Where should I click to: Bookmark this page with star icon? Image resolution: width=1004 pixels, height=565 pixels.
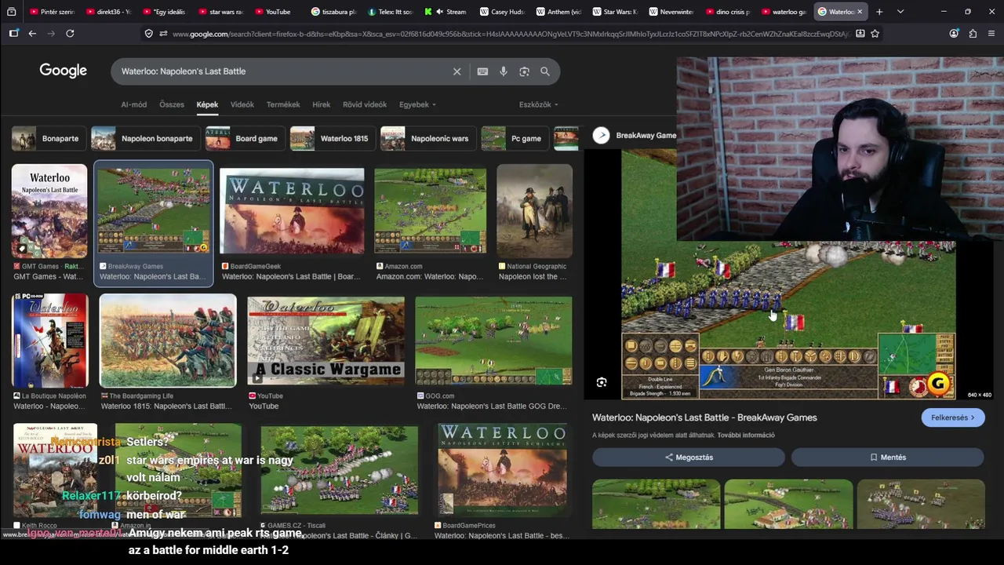click(875, 34)
